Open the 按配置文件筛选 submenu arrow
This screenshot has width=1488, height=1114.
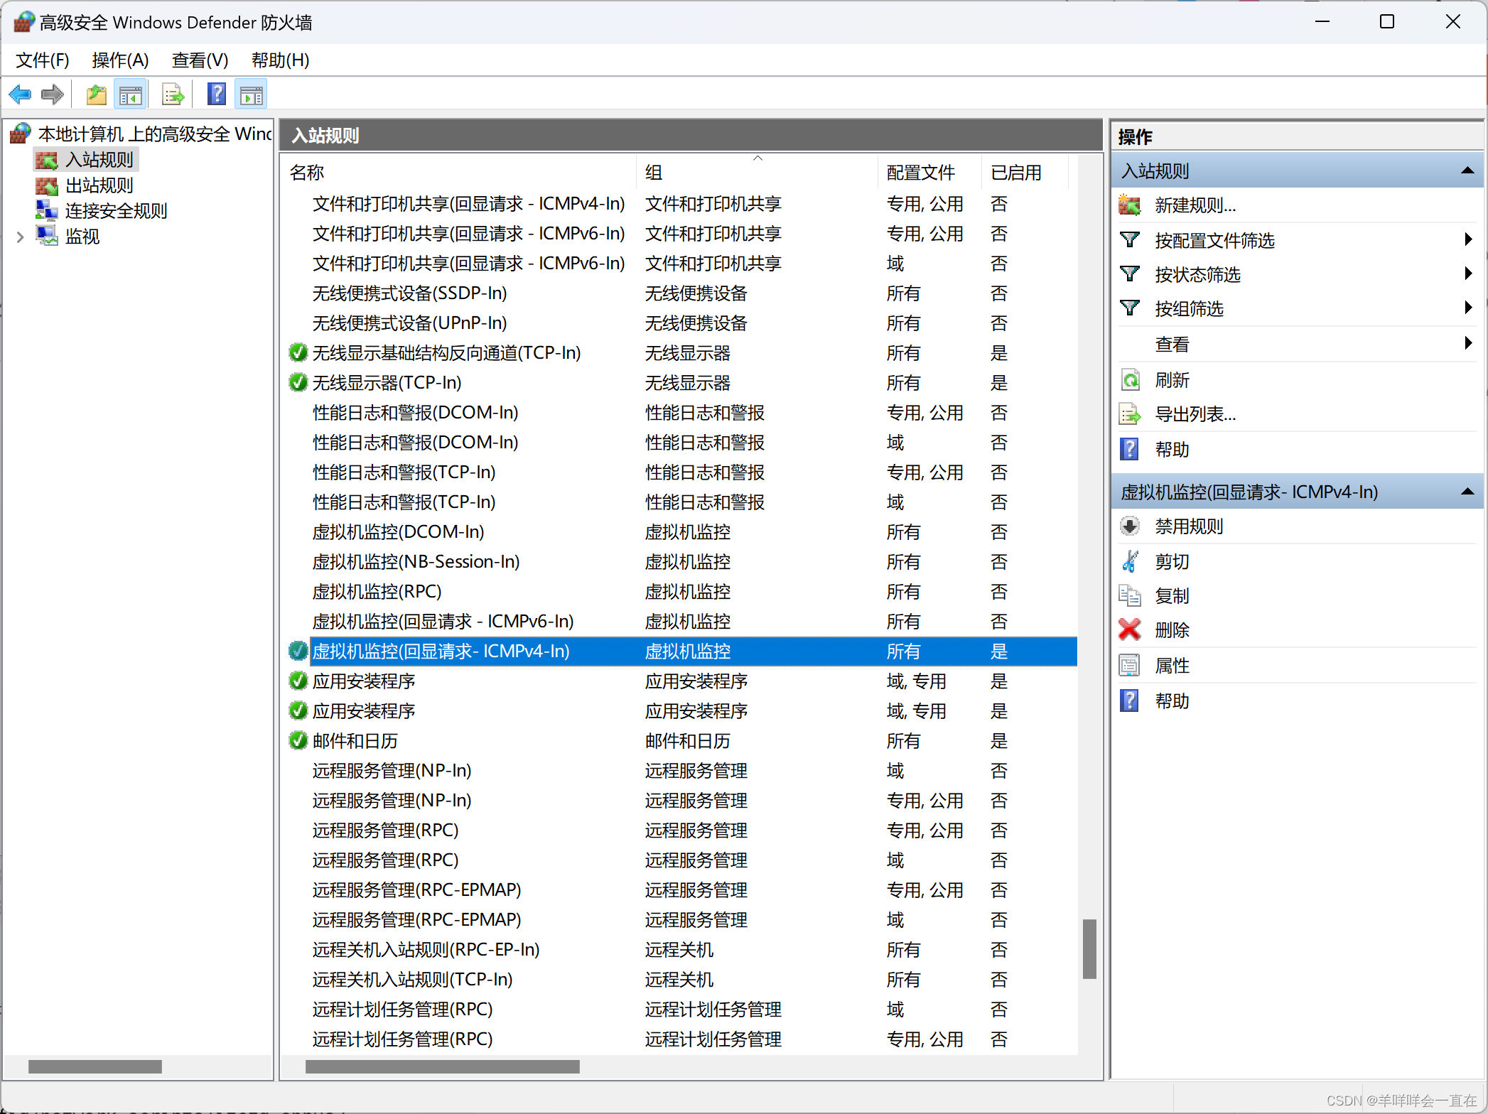[x=1468, y=239]
